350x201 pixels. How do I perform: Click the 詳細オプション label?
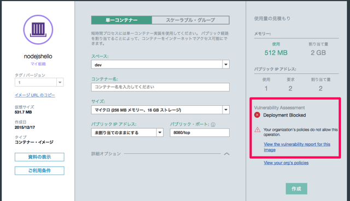coord(106,154)
